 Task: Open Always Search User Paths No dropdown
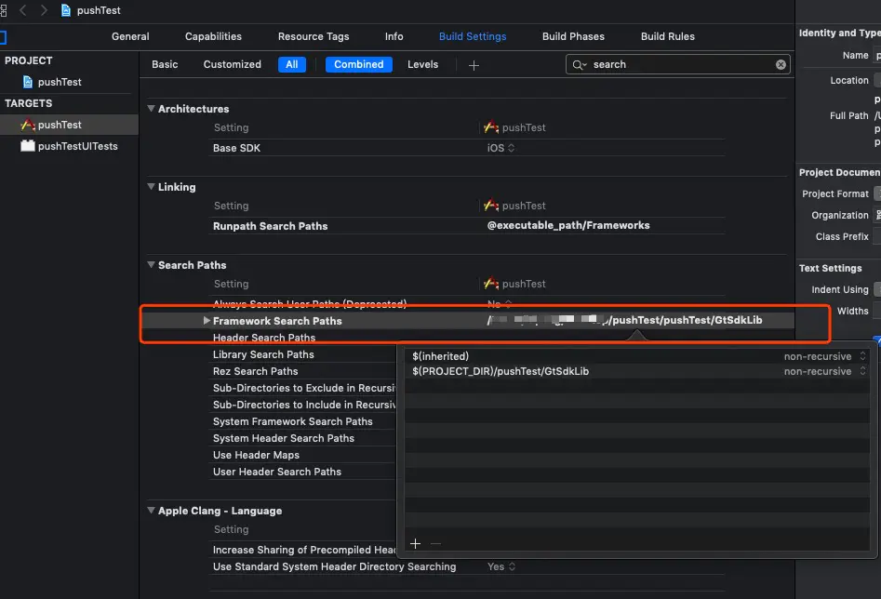tap(500, 304)
